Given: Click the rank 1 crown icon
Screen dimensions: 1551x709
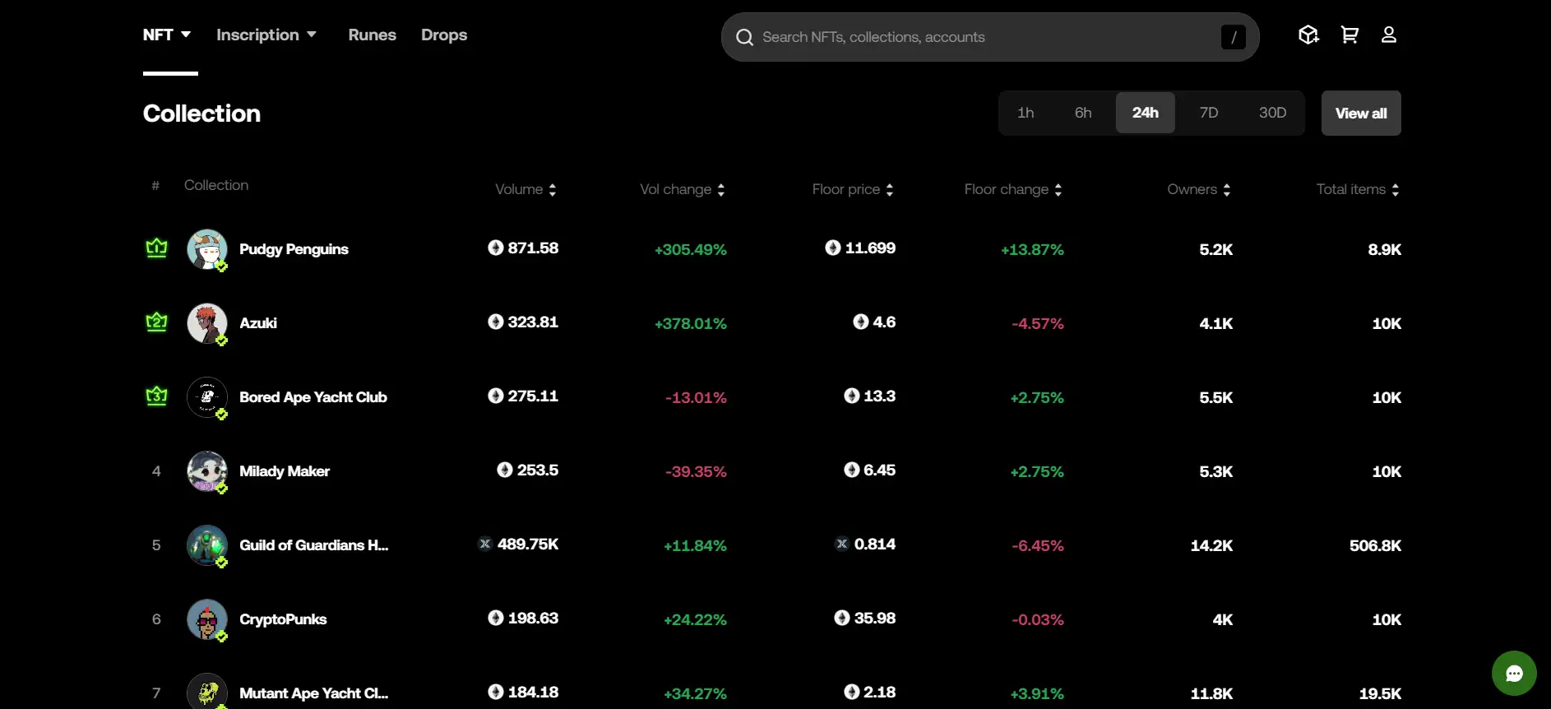Looking at the screenshot, I should (x=156, y=248).
